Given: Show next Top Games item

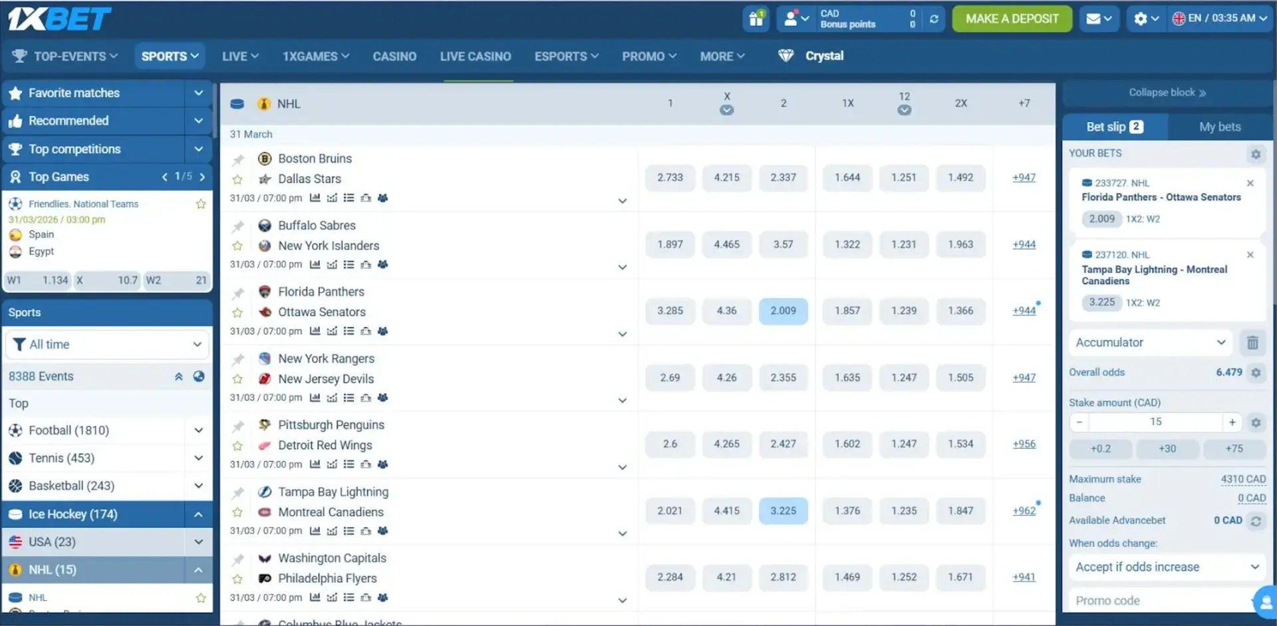Looking at the screenshot, I should [202, 177].
